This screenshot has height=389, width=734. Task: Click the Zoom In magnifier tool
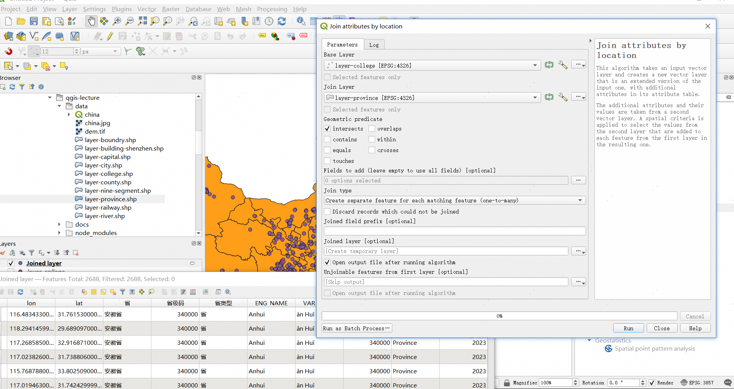point(117,21)
